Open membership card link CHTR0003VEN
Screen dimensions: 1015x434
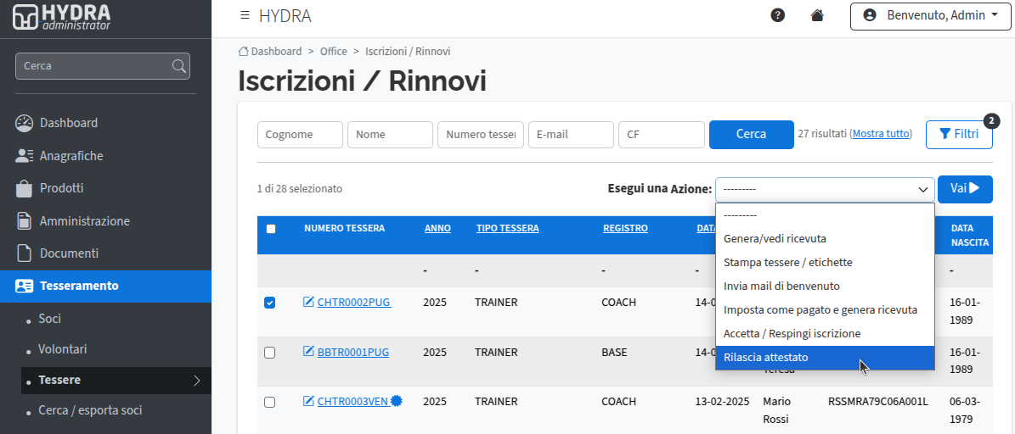point(353,402)
